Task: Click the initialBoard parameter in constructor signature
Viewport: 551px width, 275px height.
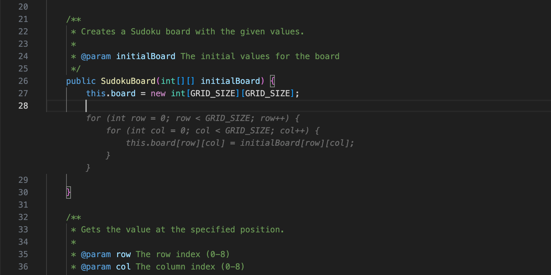Action: point(230,81)
